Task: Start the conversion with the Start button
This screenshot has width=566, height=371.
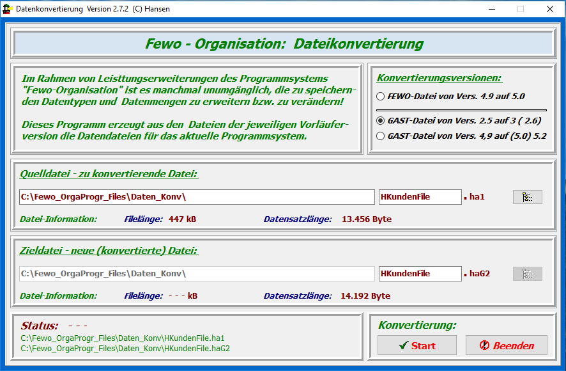Action: coord(417,345)
